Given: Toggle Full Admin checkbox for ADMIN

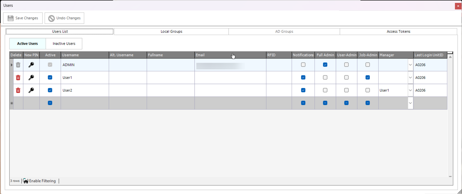Looking at the screenshot, I should point(325,65).
